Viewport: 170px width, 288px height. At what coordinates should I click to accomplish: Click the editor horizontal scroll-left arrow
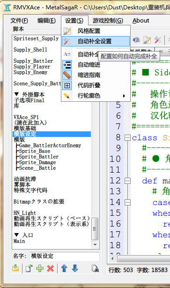(112, 258)
